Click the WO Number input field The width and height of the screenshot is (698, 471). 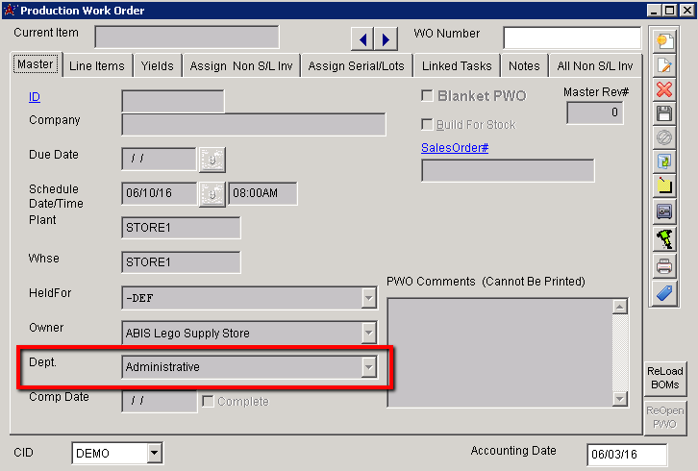(x=571, y=37)
